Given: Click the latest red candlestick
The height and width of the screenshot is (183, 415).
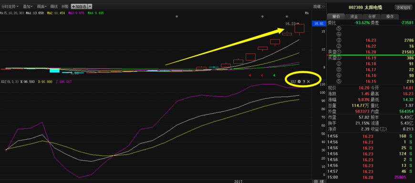Looking at the screenshot, I should pyautogui.click(x=300, y=28).
